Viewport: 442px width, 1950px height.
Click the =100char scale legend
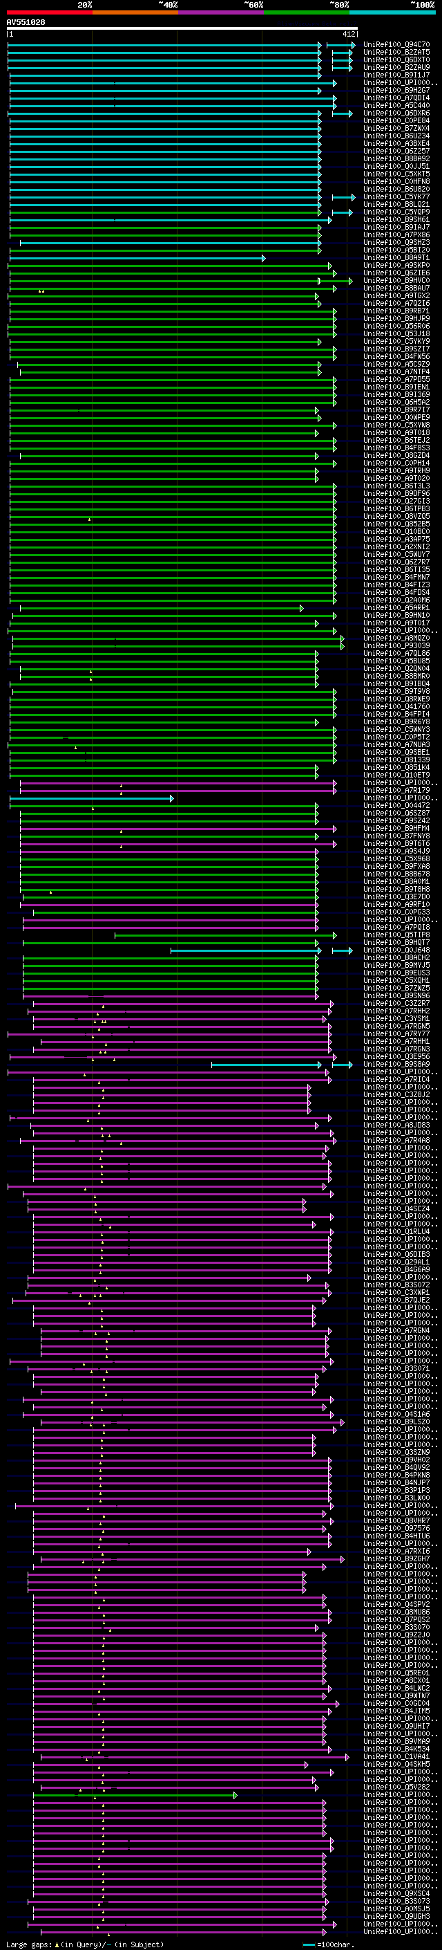tap(327, 1944)
